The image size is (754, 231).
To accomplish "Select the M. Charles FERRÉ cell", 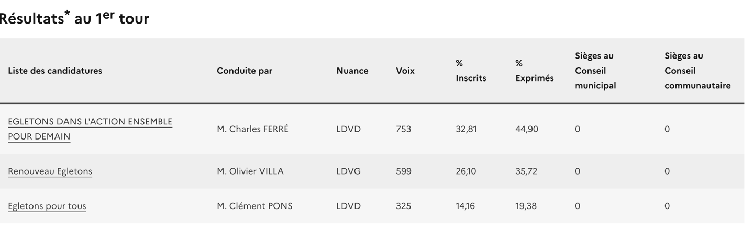I will (252, 129).
